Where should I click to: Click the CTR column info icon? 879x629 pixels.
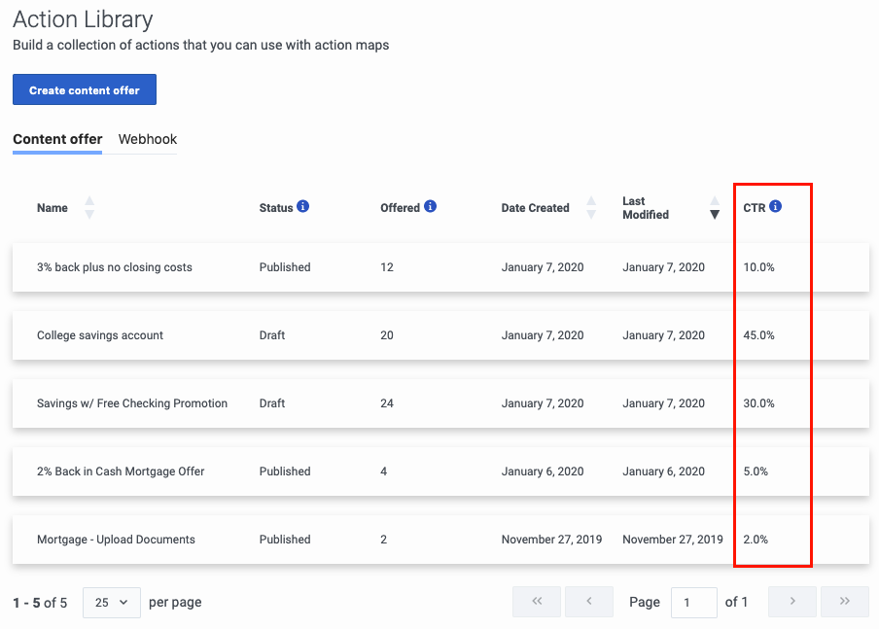point(775,206)
